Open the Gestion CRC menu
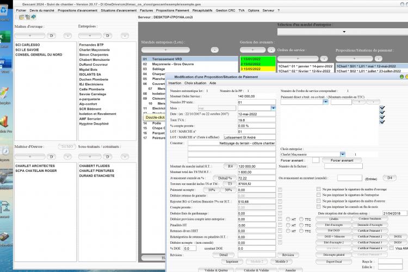This screenshot has height=272, width=408. click(x=225, y=10)
